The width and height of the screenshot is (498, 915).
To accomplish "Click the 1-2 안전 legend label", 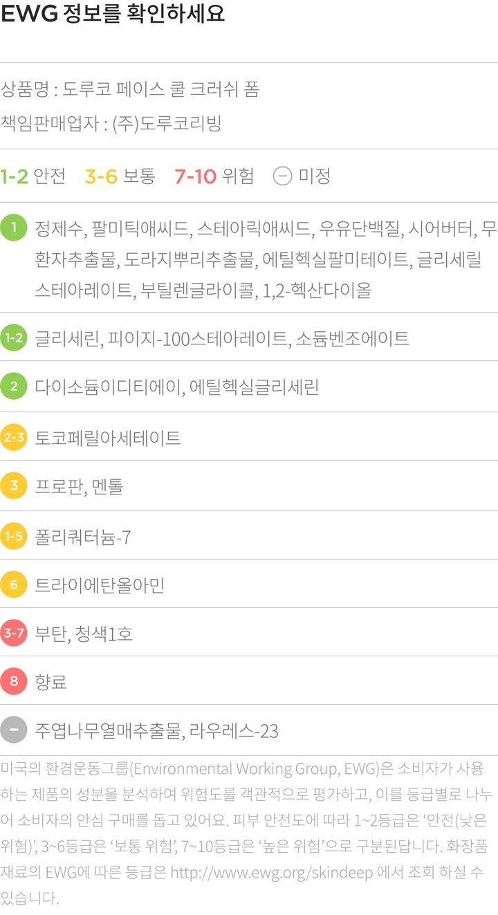I will click(x=33, y=176).
